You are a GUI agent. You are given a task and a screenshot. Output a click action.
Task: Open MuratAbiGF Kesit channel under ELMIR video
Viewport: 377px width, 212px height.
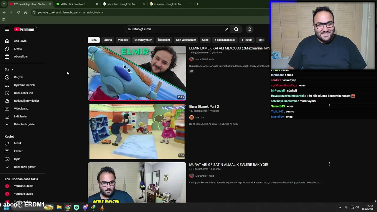(x=204, y=59)
